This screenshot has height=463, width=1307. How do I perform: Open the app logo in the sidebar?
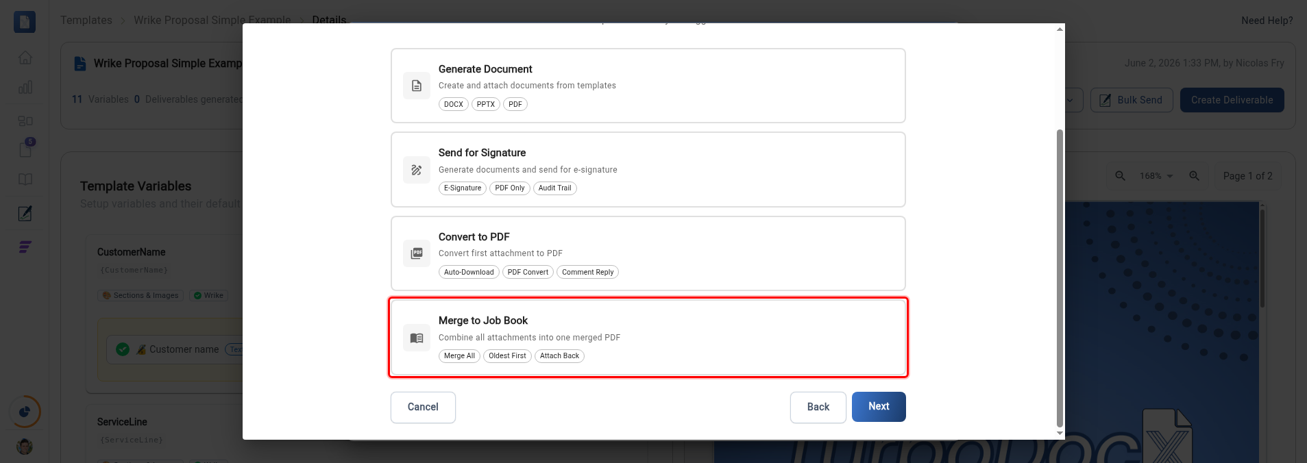point(25,22)
